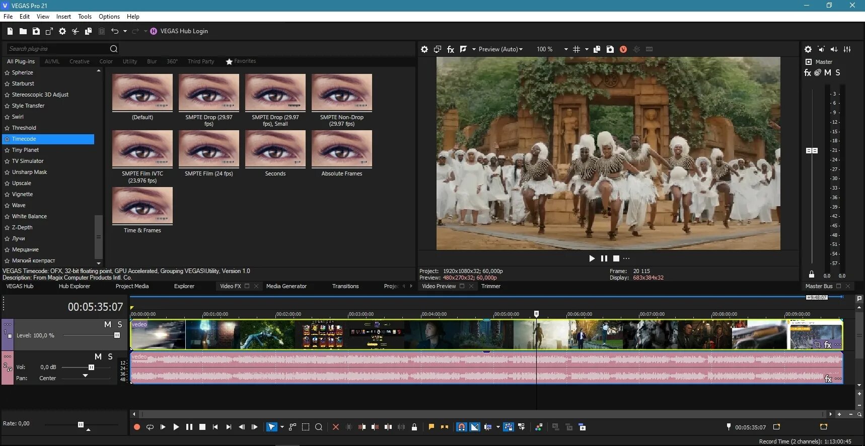Toggle the Lock event padlock icon
This screenshot has width=865, height=446.
414,427
